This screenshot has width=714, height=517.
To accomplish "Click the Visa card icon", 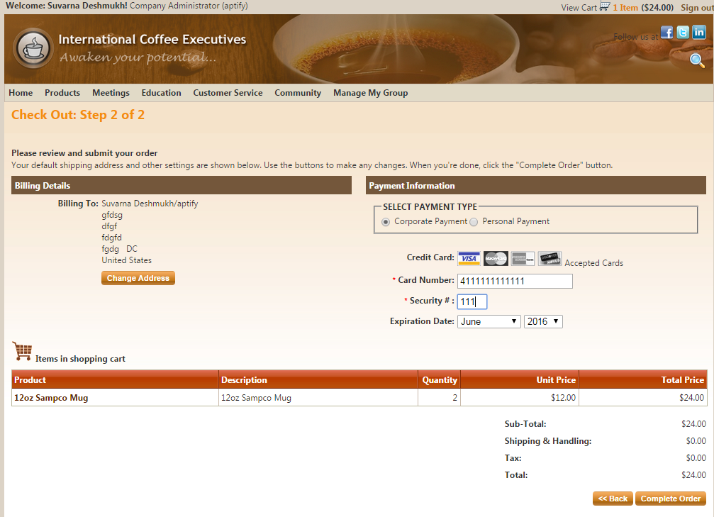I will pyautogui.click(x=469, y=258).
